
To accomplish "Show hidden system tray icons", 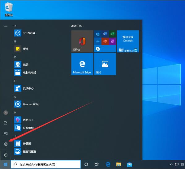I will point(171,164).
